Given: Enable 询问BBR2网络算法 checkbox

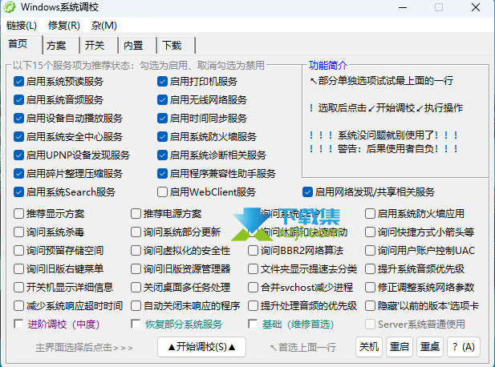Looking at the screenshot, I should [x=253, y=251].
